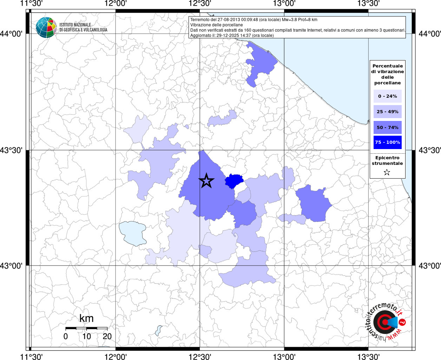Click the 'Terremoto del 27-08-2013' title line
Viewport: 441px width, 360px height.
click(x=254, y=20)
